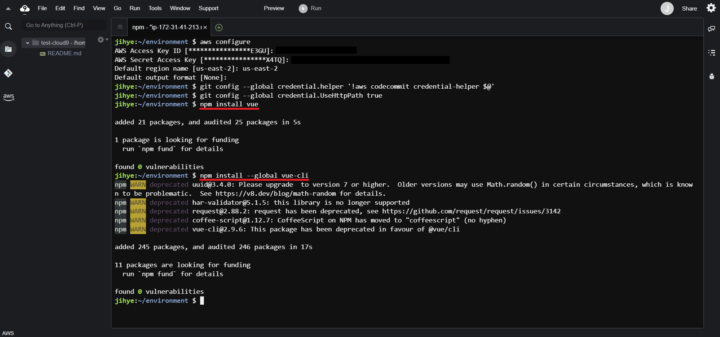Open the Tools menu
Image resolution: width=720 pixels, height=337 pixels.
[155, 8]
